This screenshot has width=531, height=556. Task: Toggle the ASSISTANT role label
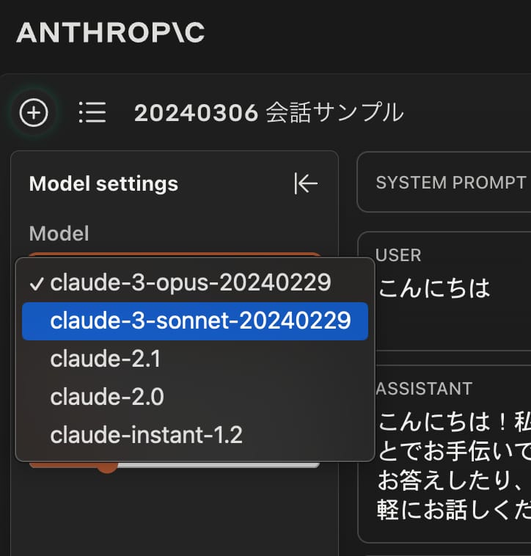tap(424, 388)
